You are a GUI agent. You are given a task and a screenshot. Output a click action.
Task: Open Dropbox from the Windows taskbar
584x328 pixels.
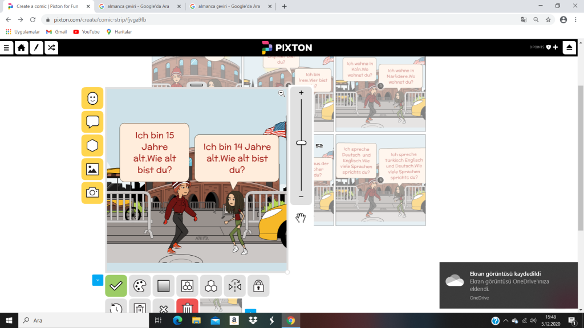point(253,321)
